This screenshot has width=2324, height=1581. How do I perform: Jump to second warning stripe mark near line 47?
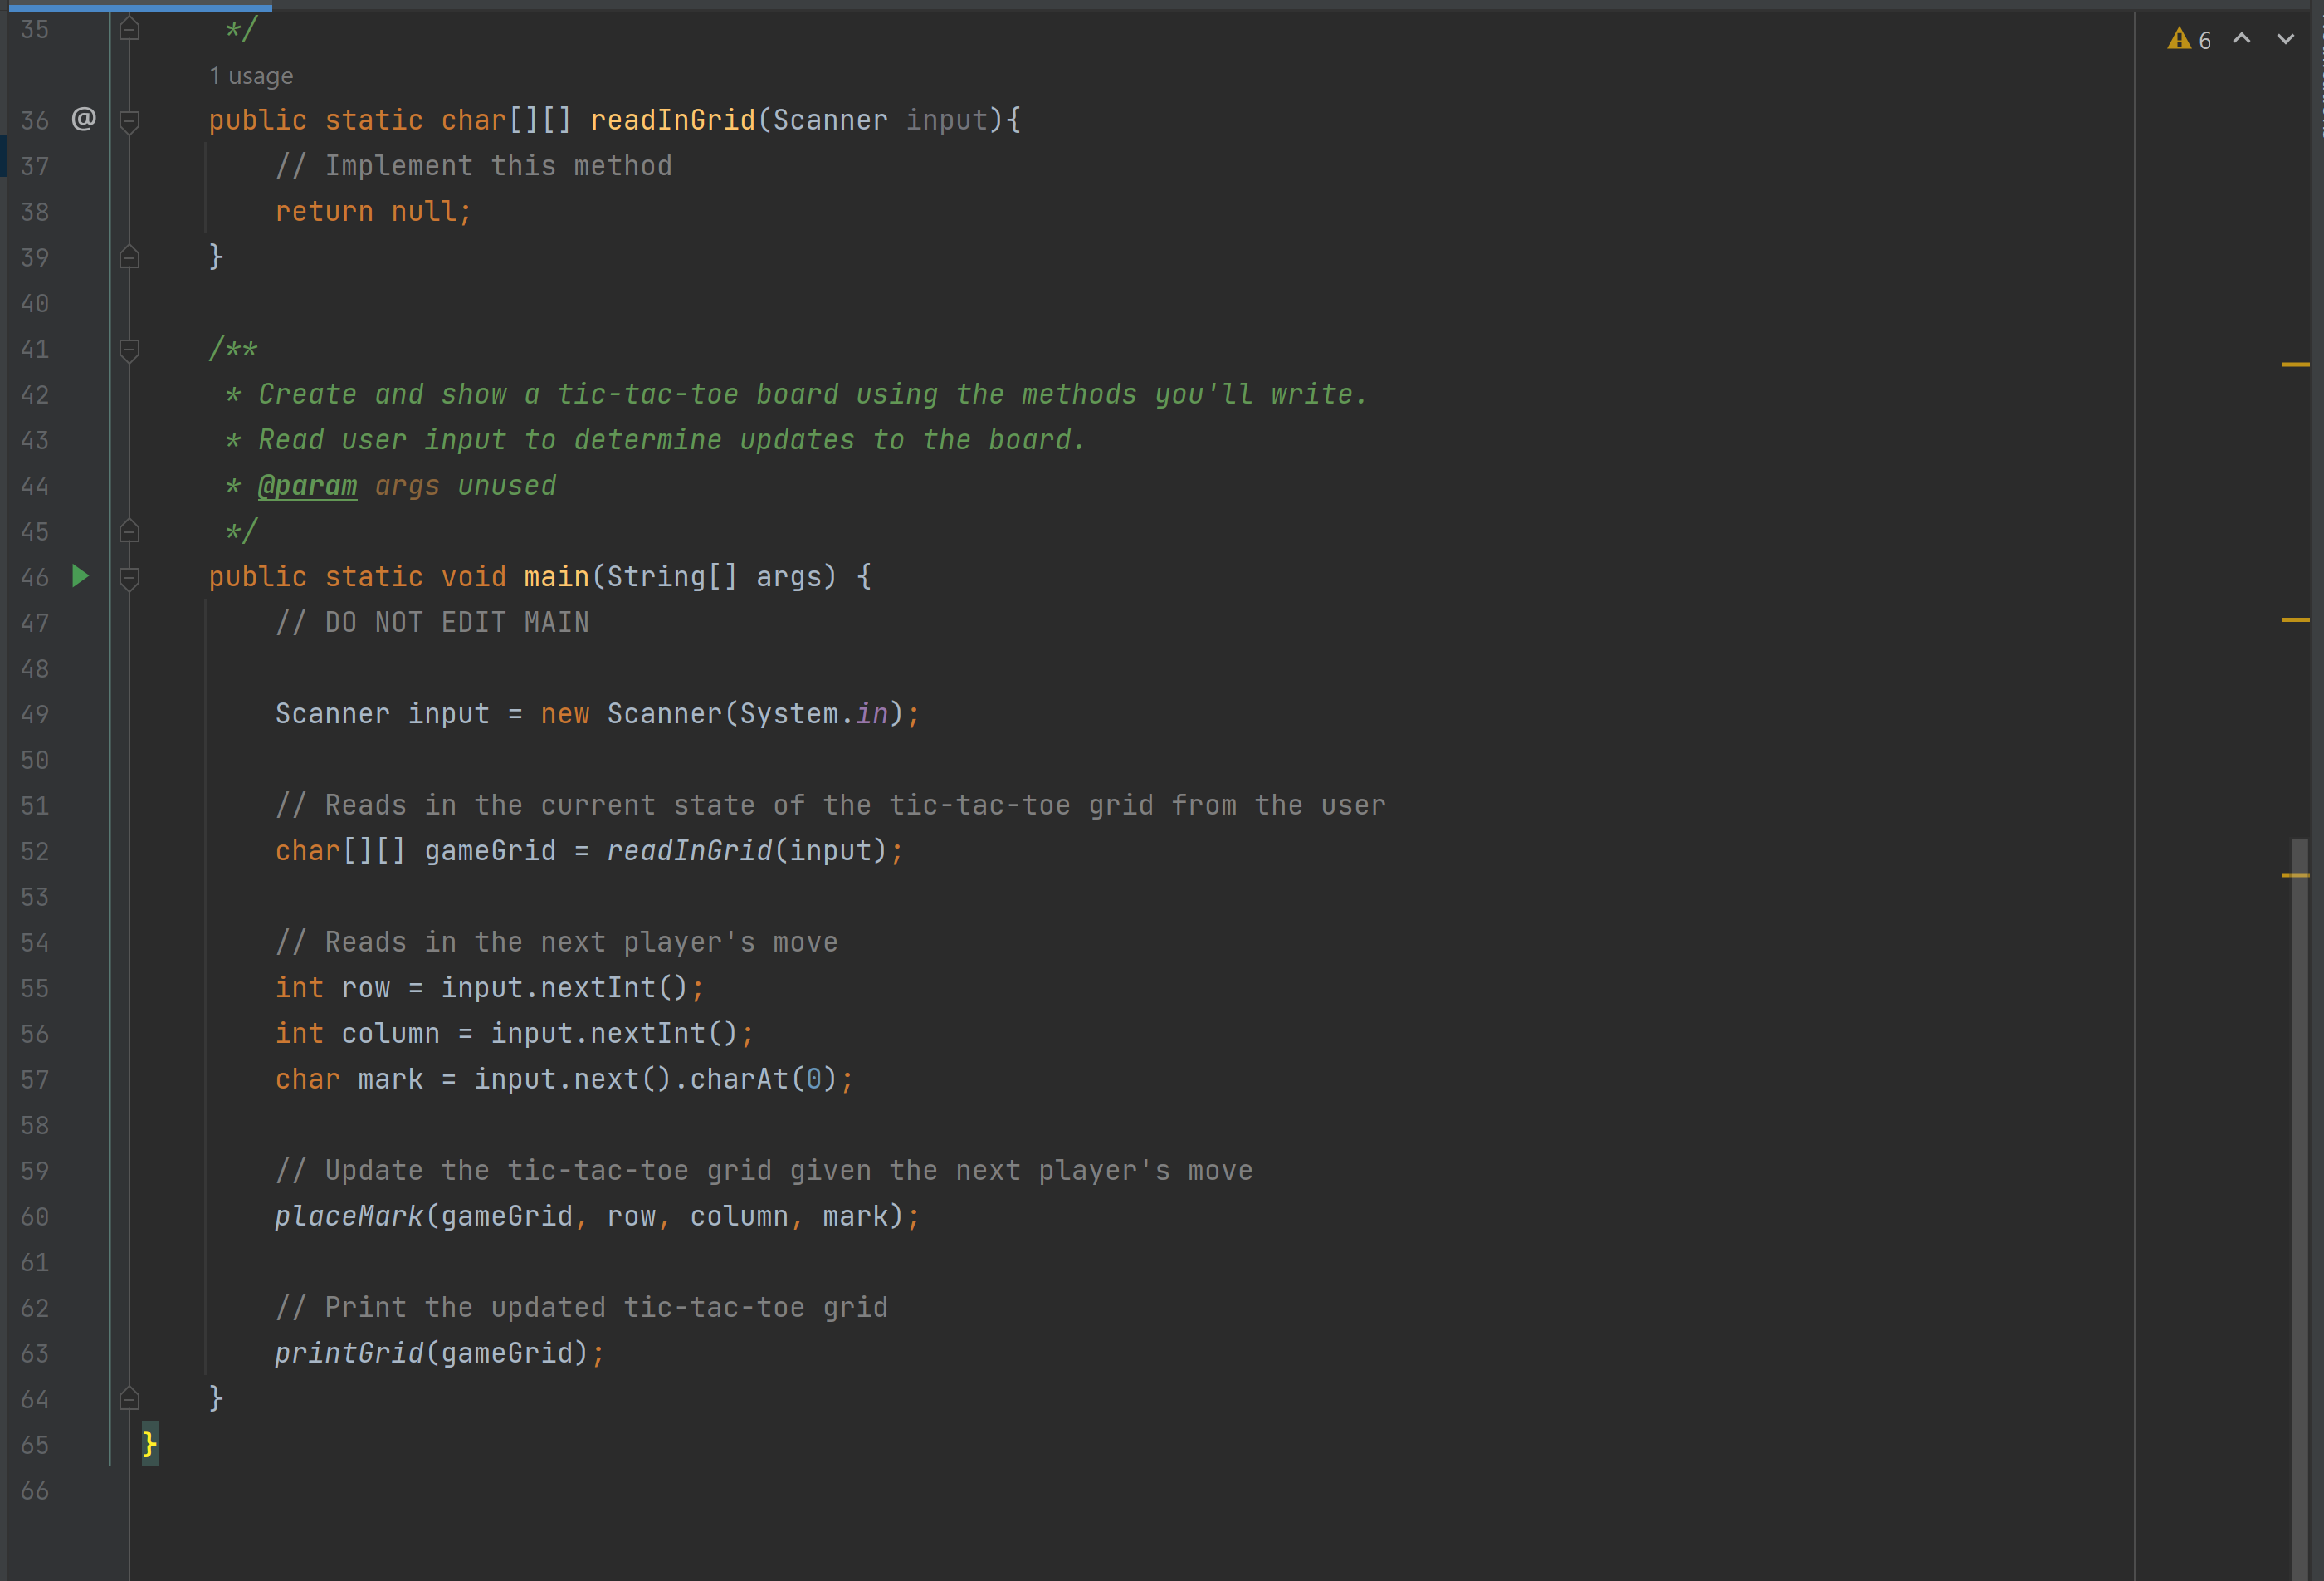point(2295,619)
